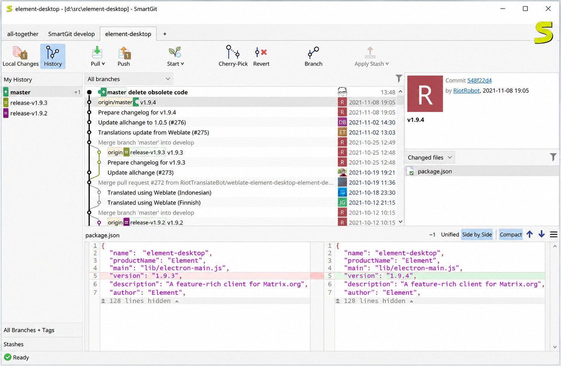Open commit hash link 548f22d4
The width and height of the screenshot is (561, 366).
pyautogui.click(x=479, y=80)
